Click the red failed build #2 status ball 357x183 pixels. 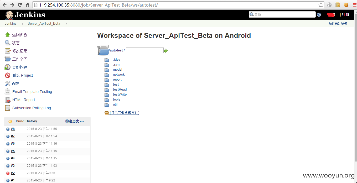[8, 173]
